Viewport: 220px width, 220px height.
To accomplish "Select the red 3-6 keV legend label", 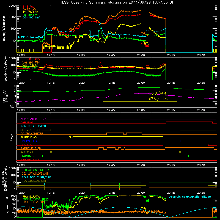I will (29, 7).
